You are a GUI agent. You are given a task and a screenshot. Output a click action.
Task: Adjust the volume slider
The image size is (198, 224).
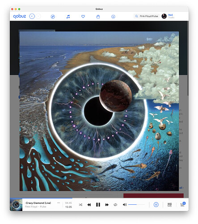136,204
